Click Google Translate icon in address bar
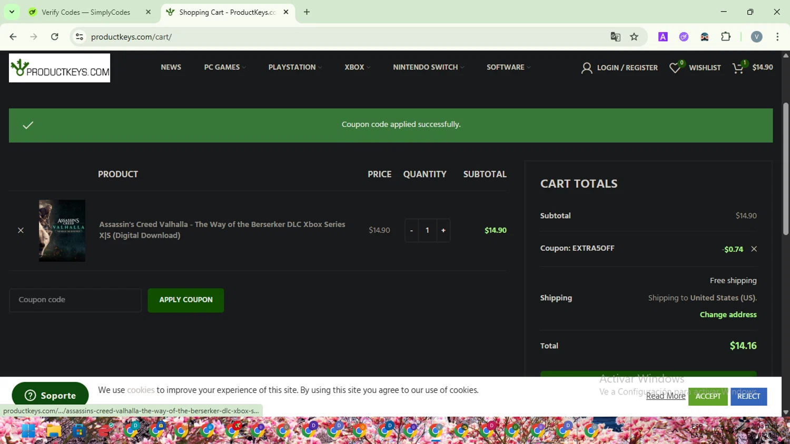The image size is (790, 444). coord(615,37)
